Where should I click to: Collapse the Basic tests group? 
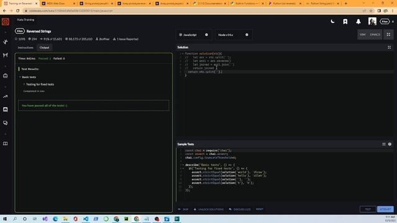click(x=20, y=77)
